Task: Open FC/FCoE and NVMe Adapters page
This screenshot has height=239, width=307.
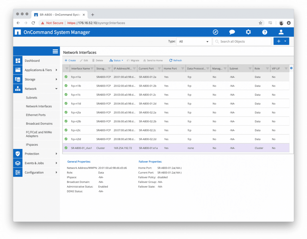Action: (39, 134)
